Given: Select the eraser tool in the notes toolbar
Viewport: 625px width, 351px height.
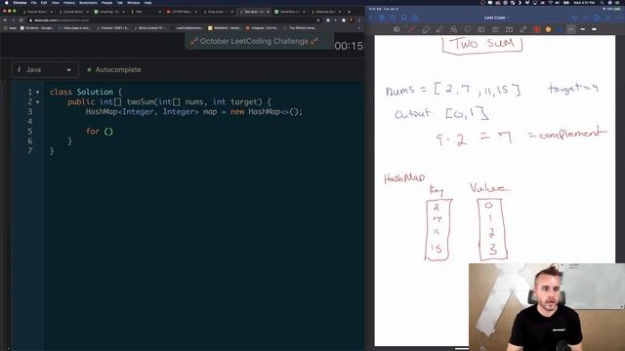Looking at the screenshot, I should pyautogui.click(x=426, y=29).
